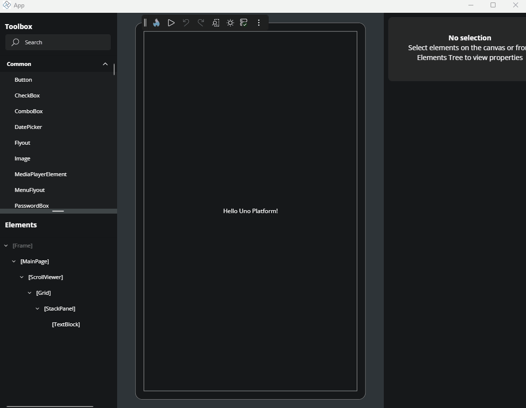Click the Play button in the design toolbar

tap(171, 22)
